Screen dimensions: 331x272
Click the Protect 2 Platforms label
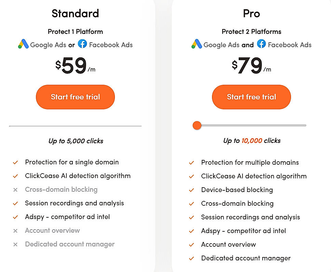[251, 31]
